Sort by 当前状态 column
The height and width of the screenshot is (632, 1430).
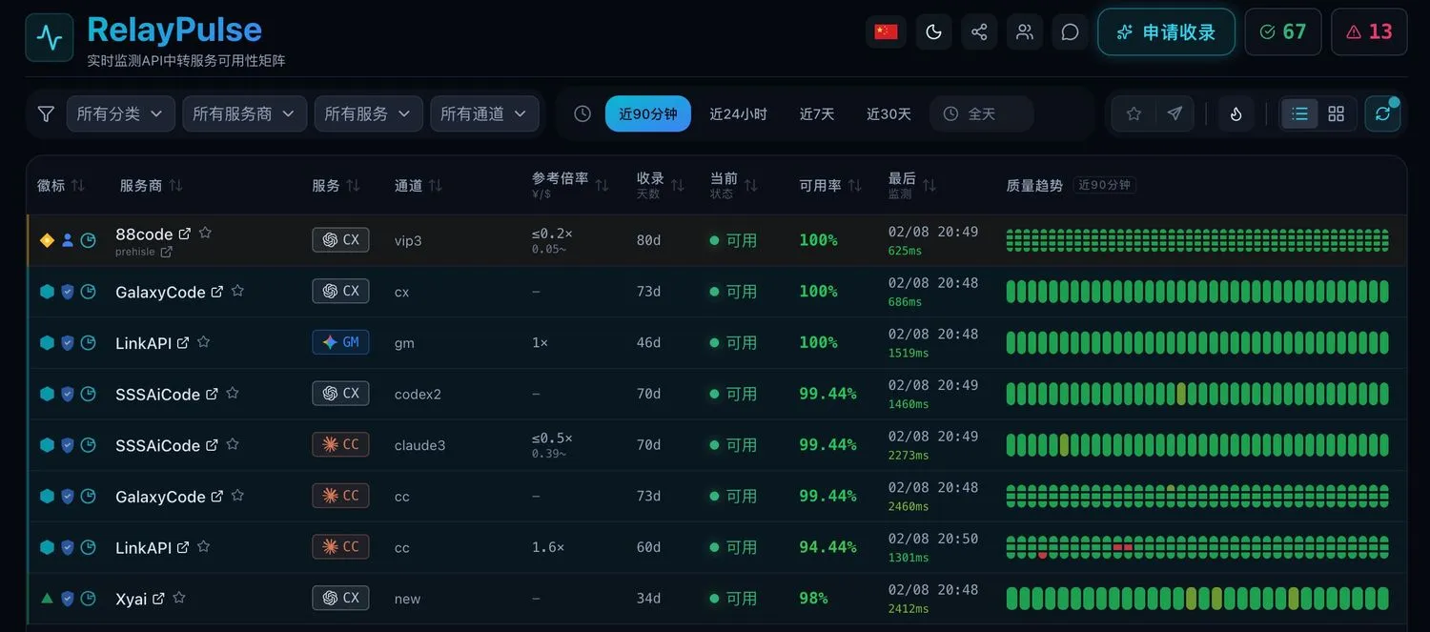[734, 185]
